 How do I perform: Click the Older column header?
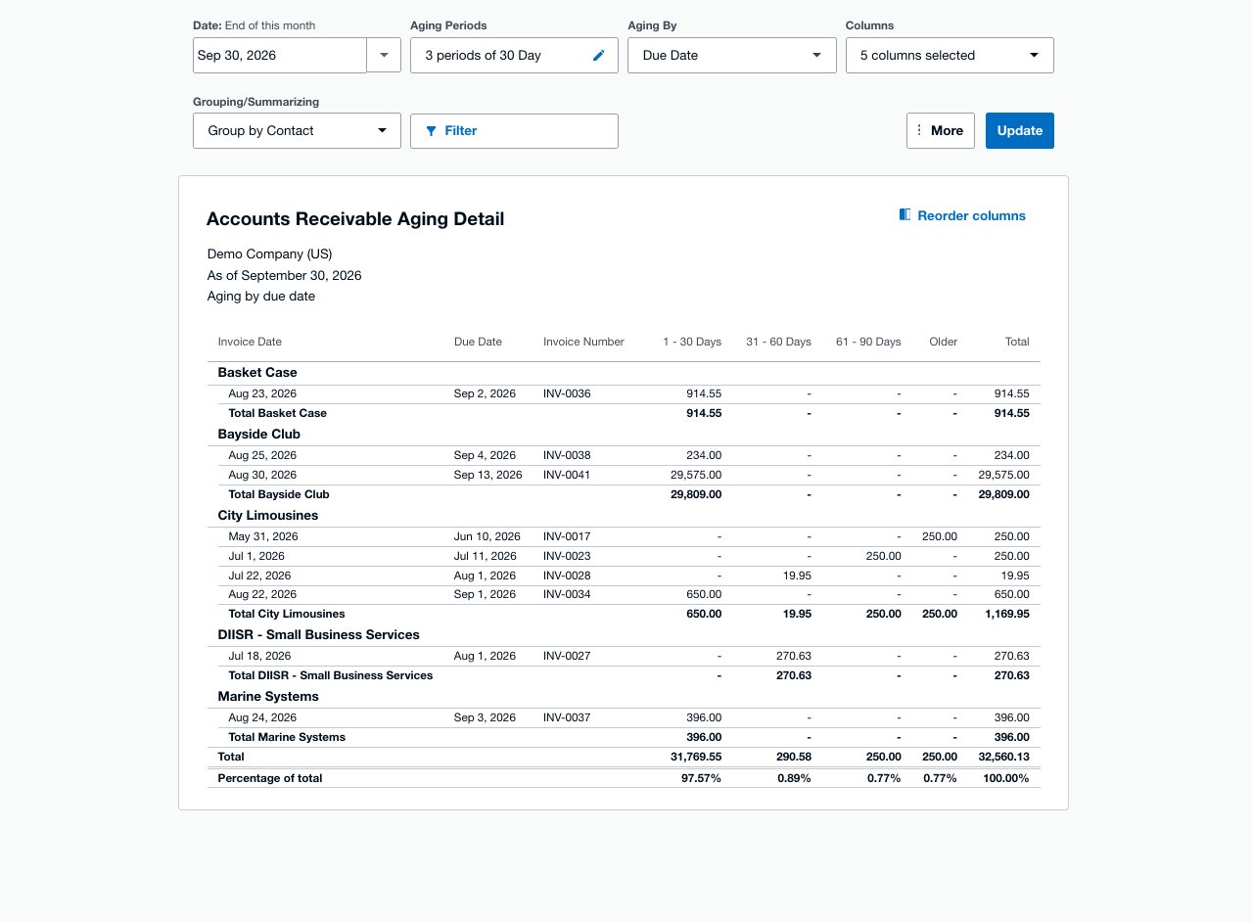click(944, 342)
